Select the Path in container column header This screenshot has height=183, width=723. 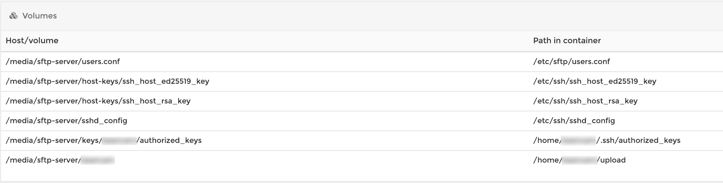(x=567, y=40)
